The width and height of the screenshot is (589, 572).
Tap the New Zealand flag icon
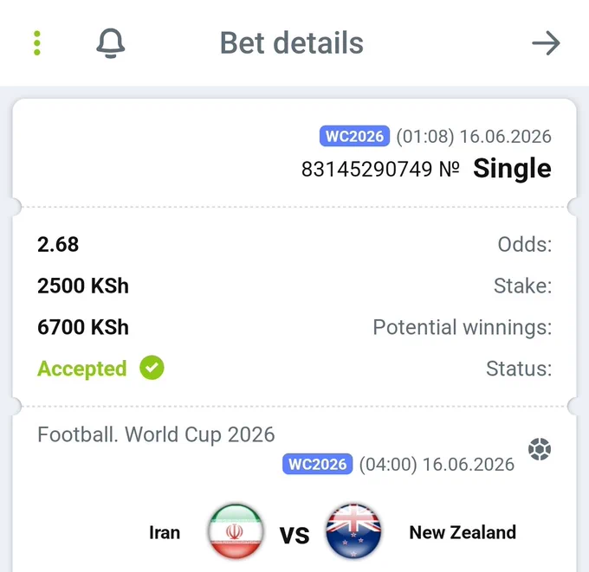pyautogui.click(x=353, y=531)
